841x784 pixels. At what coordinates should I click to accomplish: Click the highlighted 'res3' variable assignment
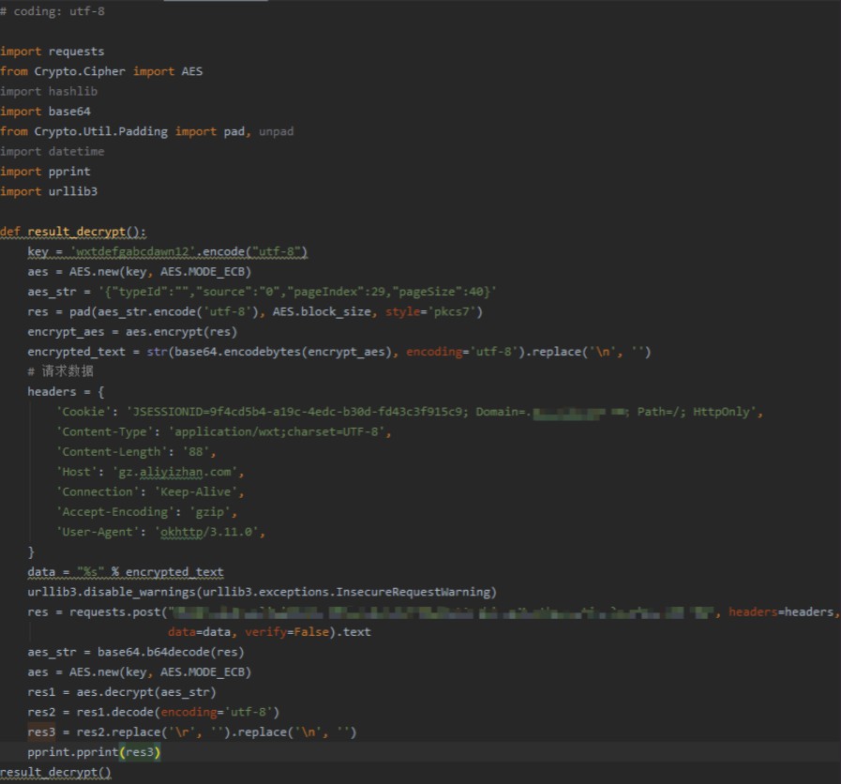(41, 732)
